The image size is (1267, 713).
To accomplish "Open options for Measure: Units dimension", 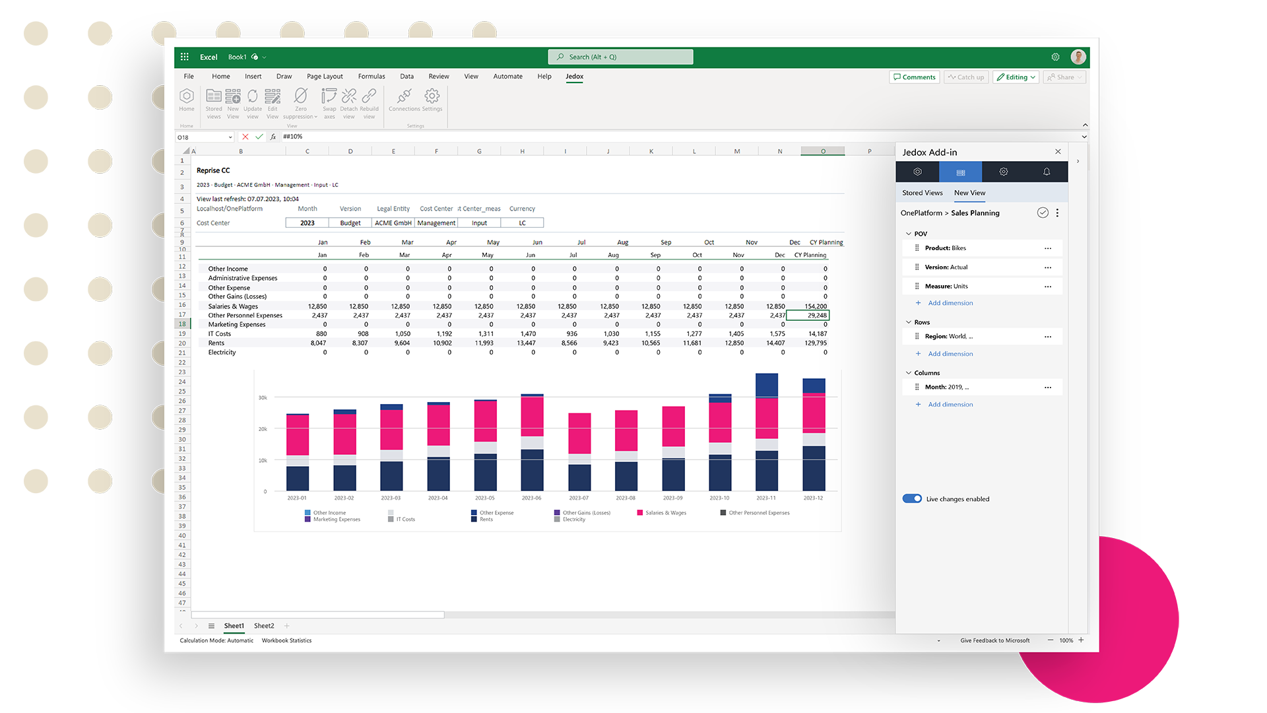I will (1048, 287).
